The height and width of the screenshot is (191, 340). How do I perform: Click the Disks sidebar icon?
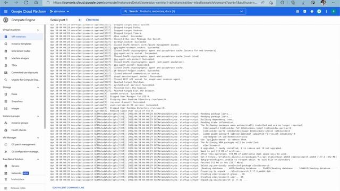point(6,94)
